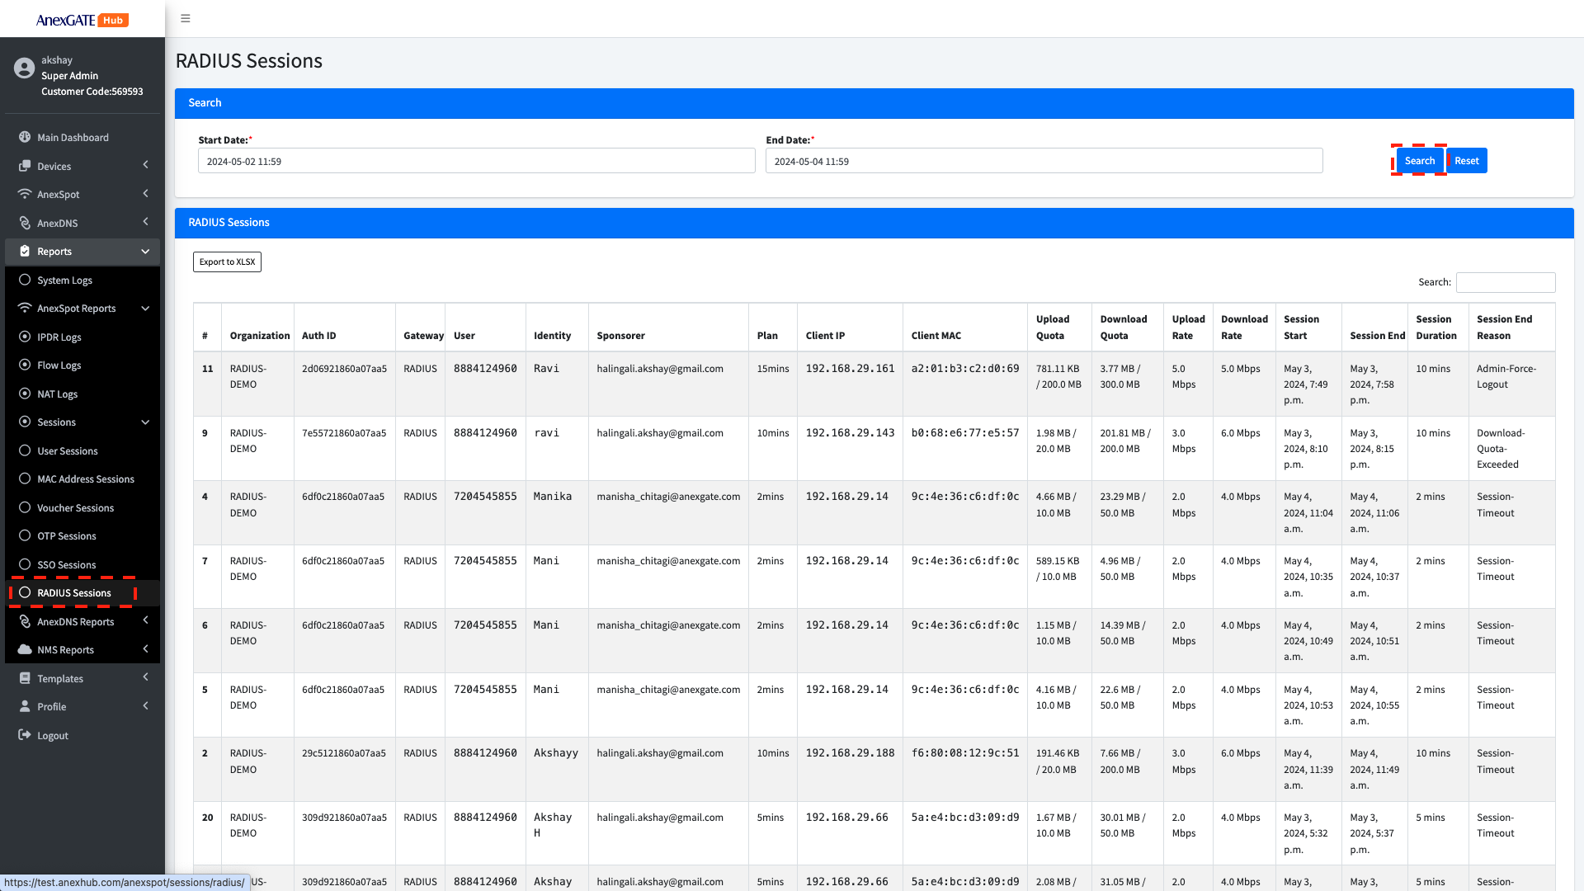Click the AnexSpot wifi icon
Screen dimensions: 1584x891
25,195
